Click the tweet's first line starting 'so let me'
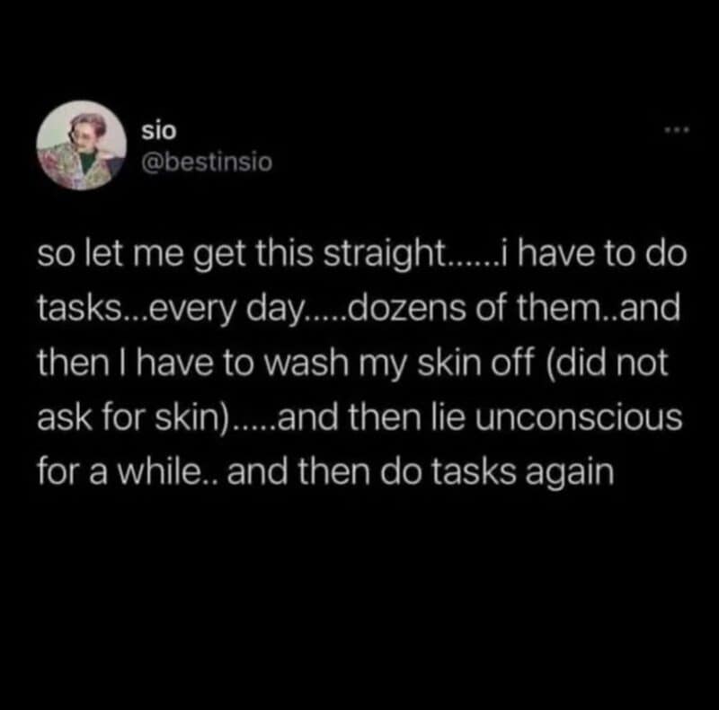Image resolution: width=719 pixels, height=710 pixels. (362, 255)
